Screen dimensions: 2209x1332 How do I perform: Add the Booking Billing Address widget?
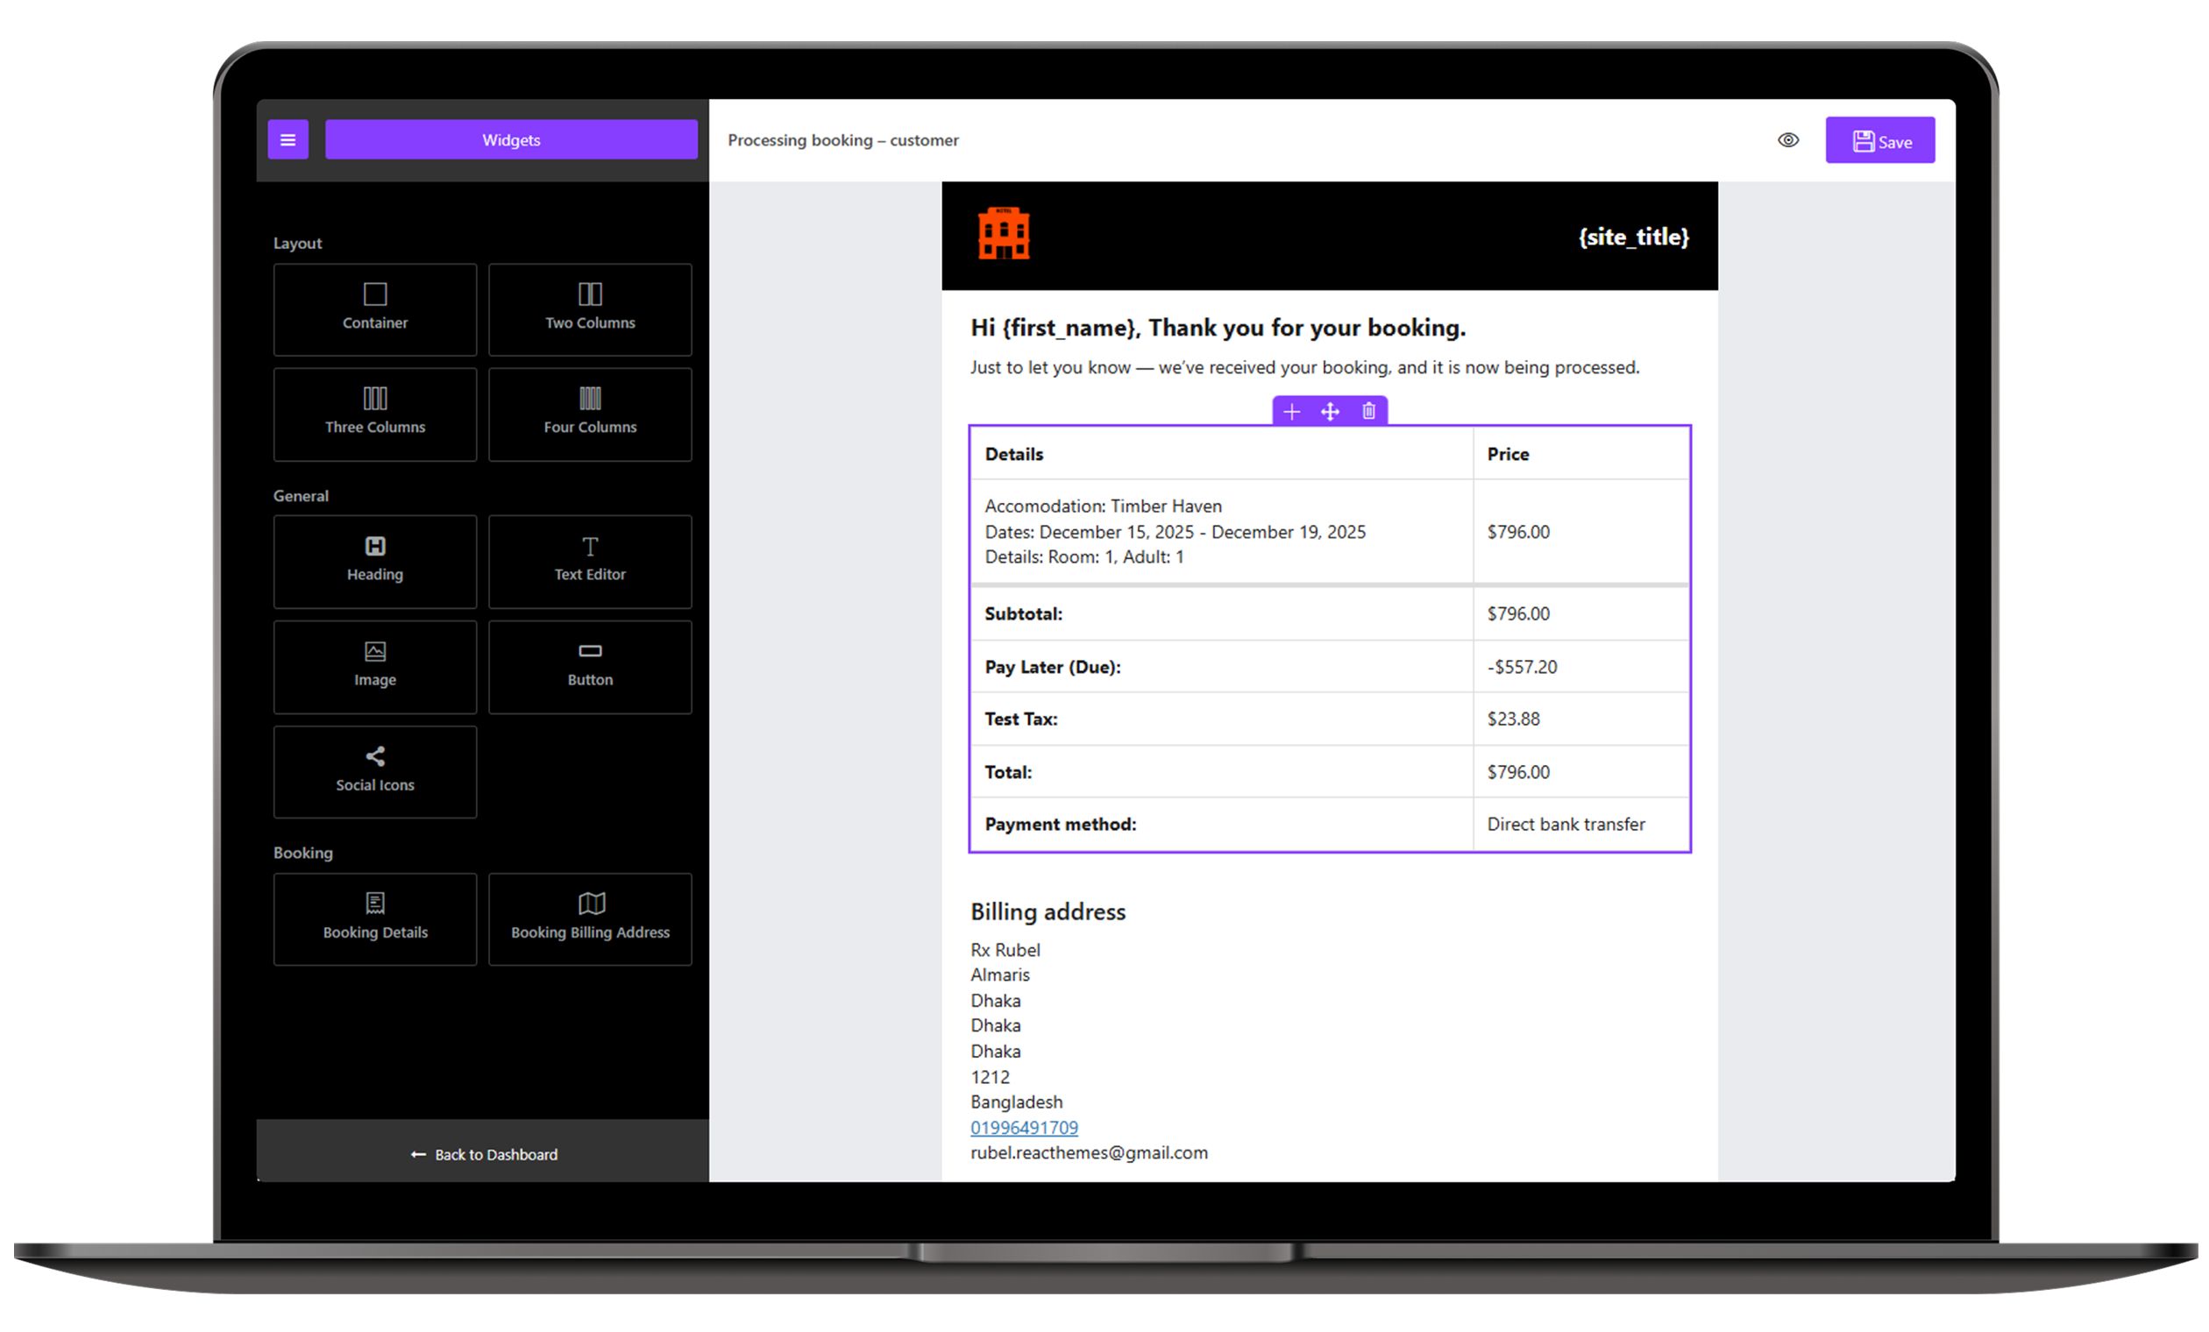pos(590,918)
